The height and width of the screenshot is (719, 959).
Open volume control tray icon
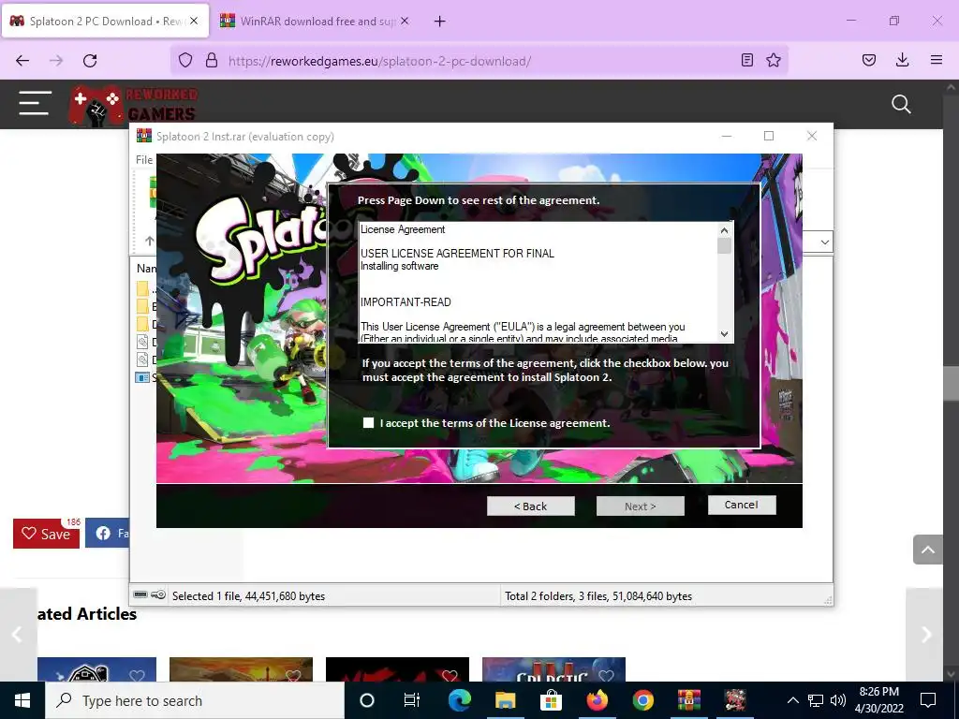[838, 700]
